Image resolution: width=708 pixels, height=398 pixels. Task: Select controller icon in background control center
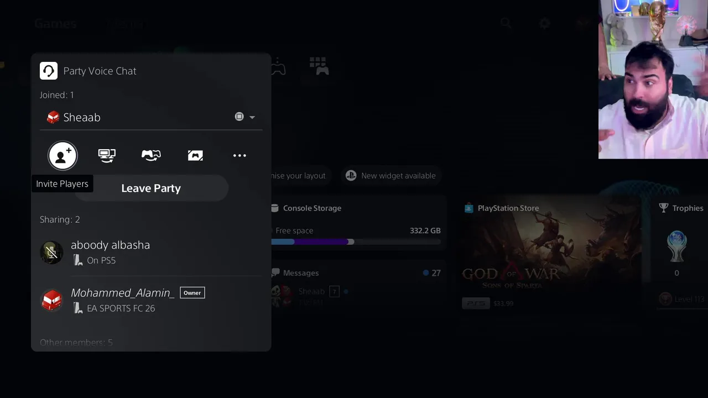(278, 67)
